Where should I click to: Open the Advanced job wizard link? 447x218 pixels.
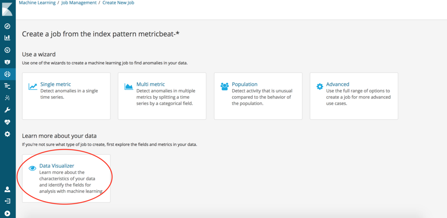[337, 84]
